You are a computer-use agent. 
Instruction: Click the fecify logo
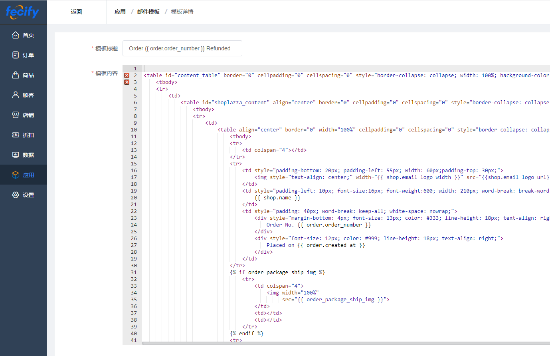22,12
